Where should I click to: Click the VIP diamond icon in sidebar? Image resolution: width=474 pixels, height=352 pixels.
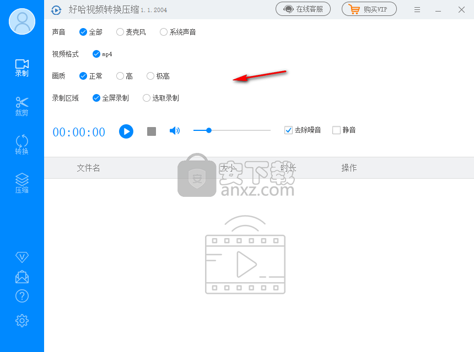pos(21,257)
